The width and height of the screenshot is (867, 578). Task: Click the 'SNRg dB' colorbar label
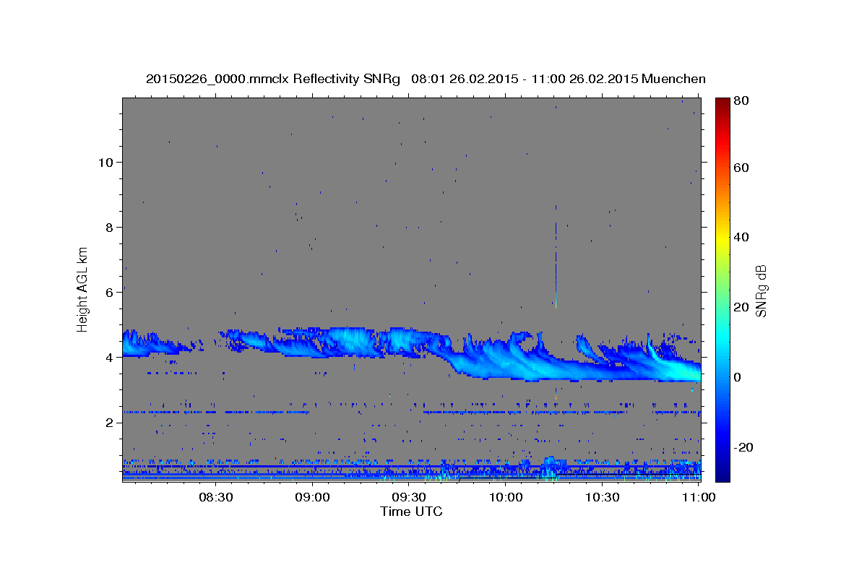click(x=761, y=290)
